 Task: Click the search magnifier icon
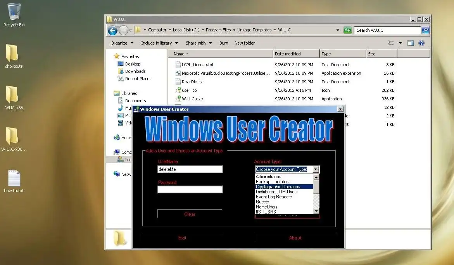click(425, 30)
